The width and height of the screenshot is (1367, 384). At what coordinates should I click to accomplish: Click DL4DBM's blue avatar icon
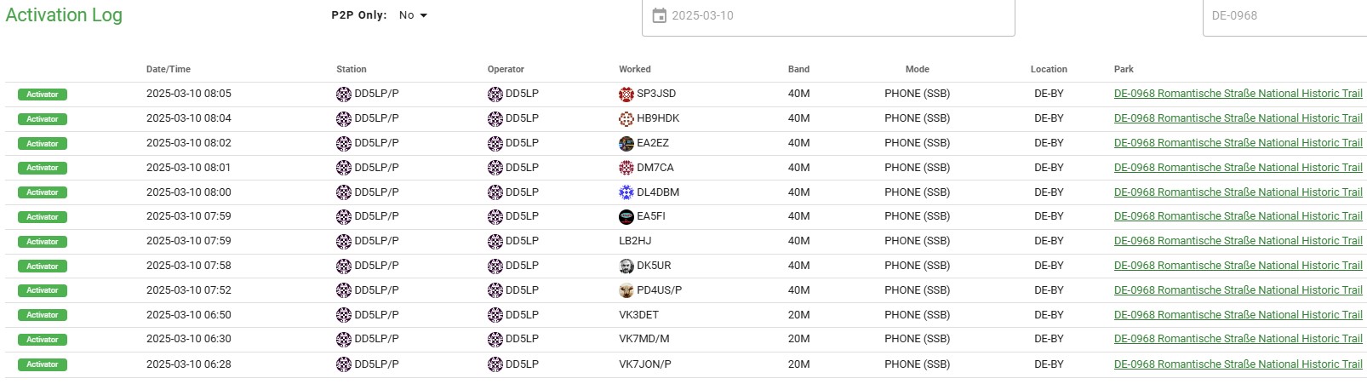(626, 192)
